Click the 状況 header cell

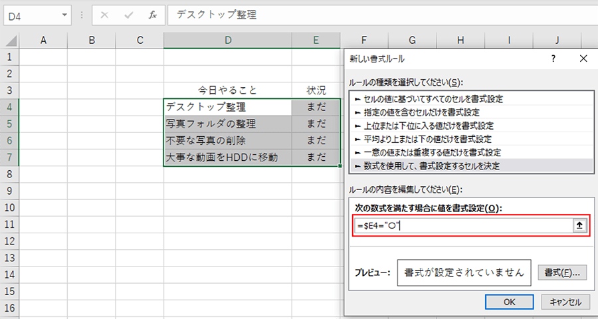(x=316, y=90)
